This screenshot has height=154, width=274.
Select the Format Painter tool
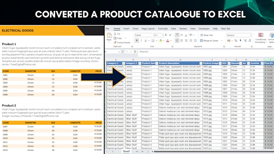122,43
